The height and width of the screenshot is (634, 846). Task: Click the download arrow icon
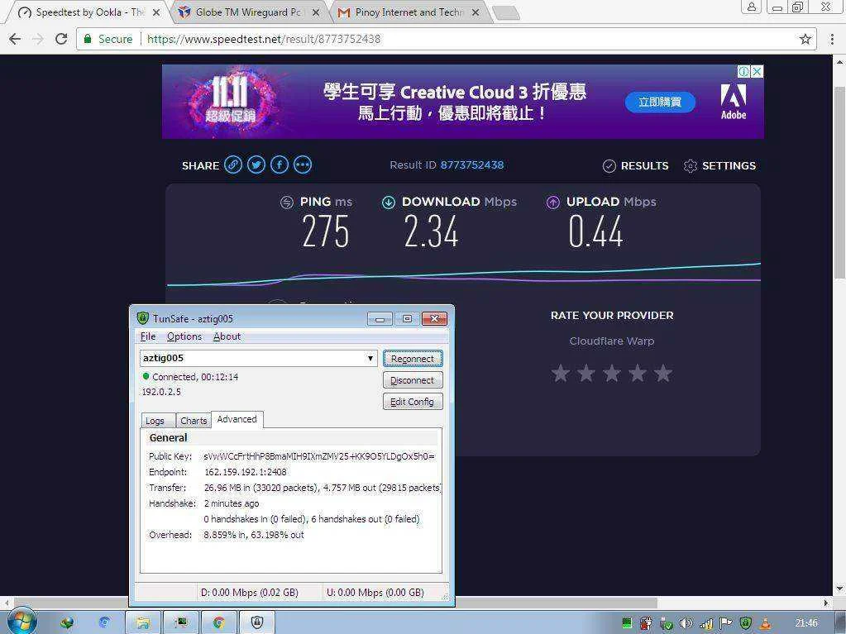point(389,203)
